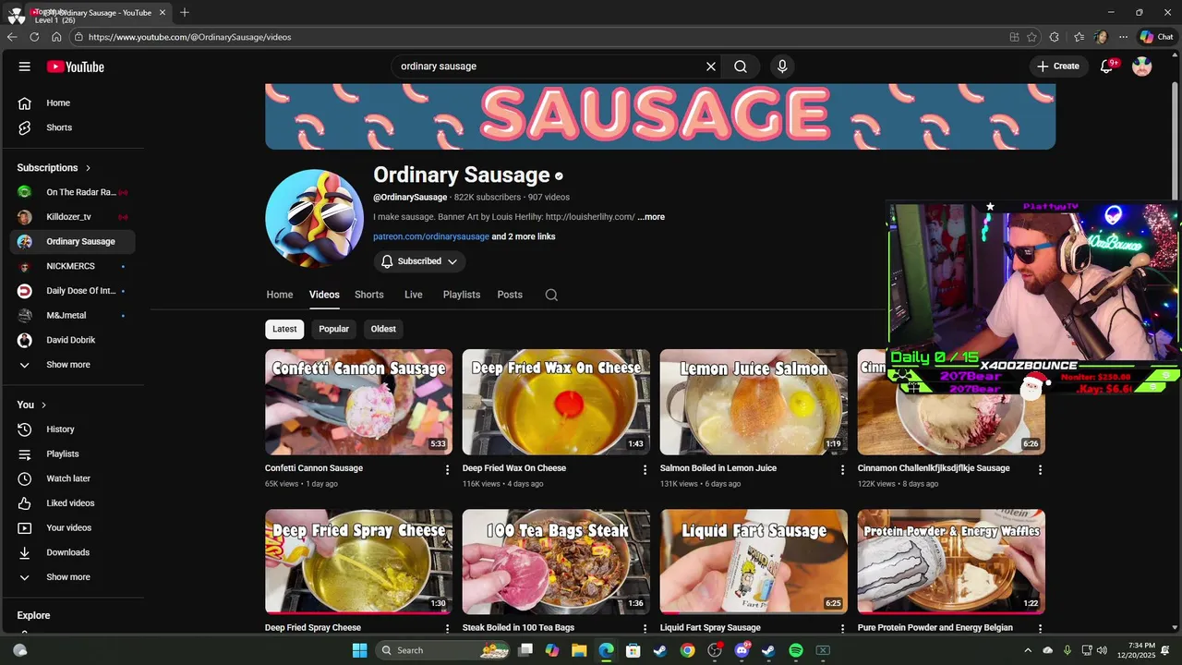The height and width of the screenshot is (665, 1182).
Task: Open Killdozer_tv subscription channel
Action: pos(72,217)
